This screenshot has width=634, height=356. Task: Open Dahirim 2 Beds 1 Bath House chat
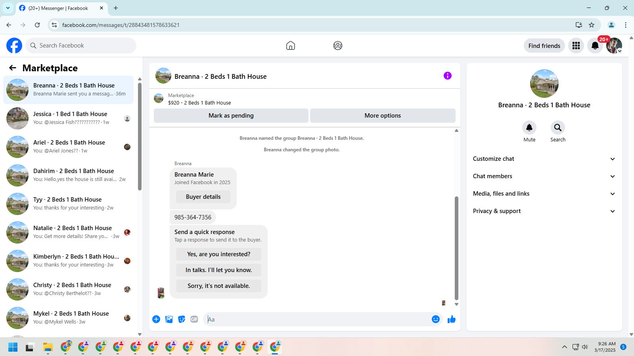coord(68,175)
